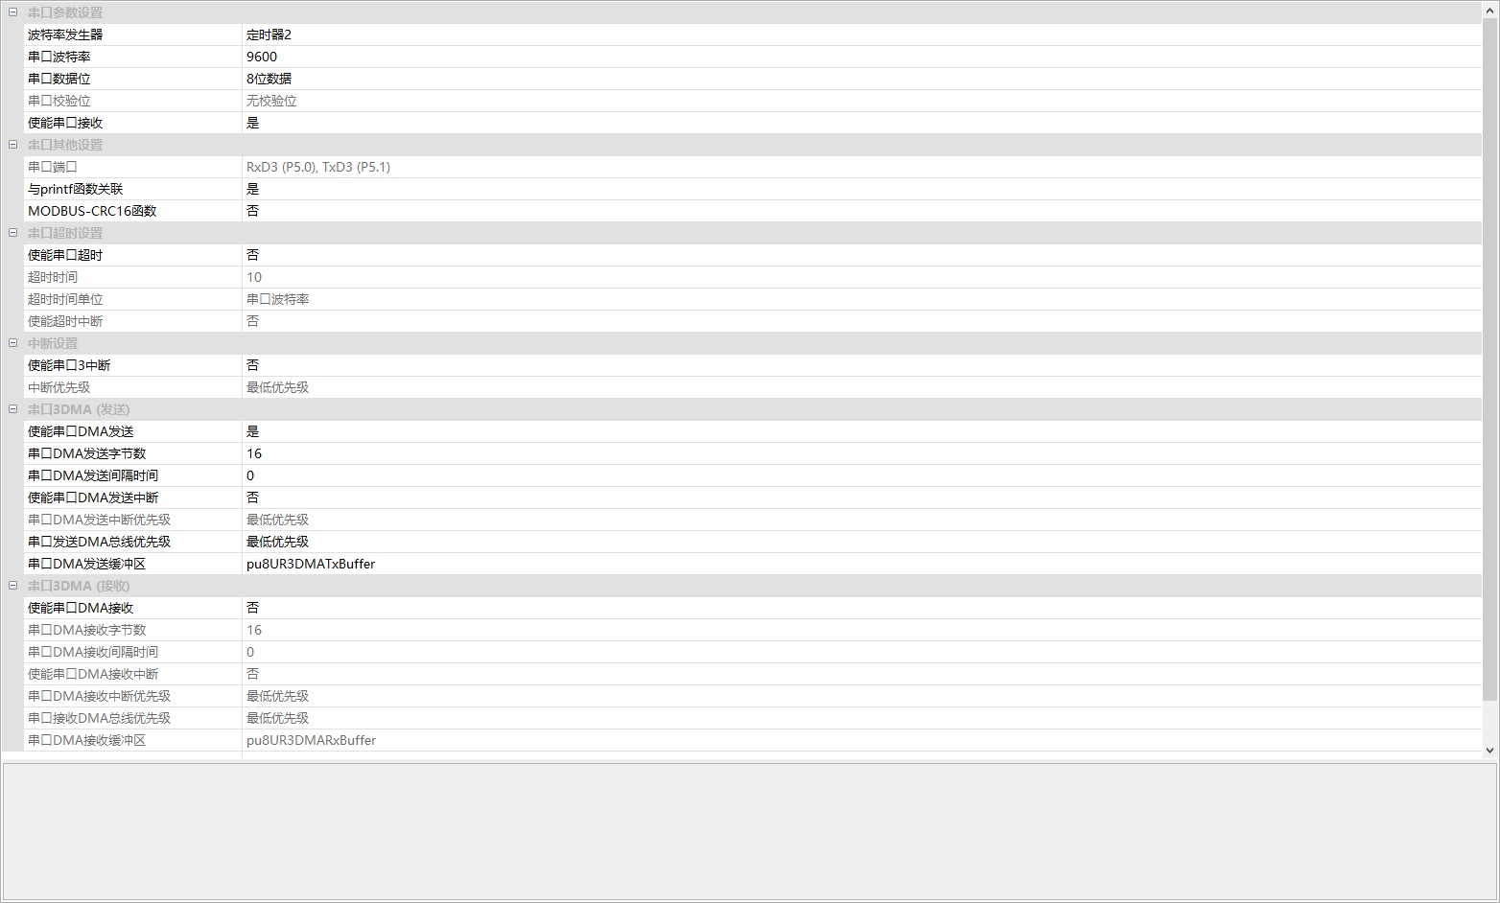
Task: Collapse the 串口超时设置 section
Action: click(x=12, y=233)
